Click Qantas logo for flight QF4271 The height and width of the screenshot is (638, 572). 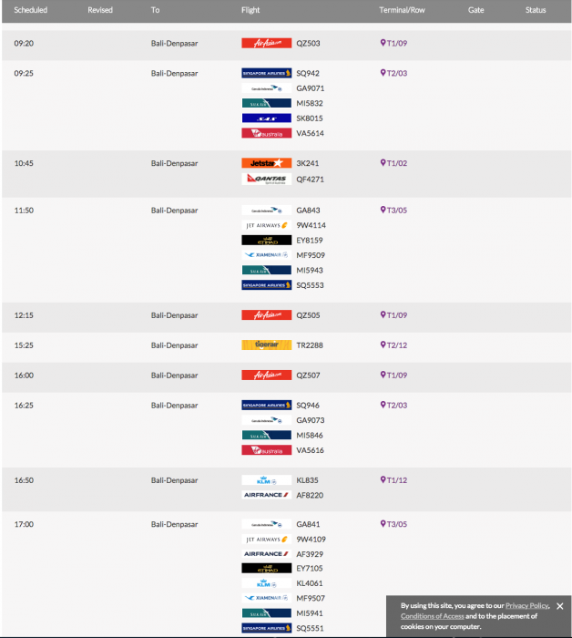click(266, 179)
